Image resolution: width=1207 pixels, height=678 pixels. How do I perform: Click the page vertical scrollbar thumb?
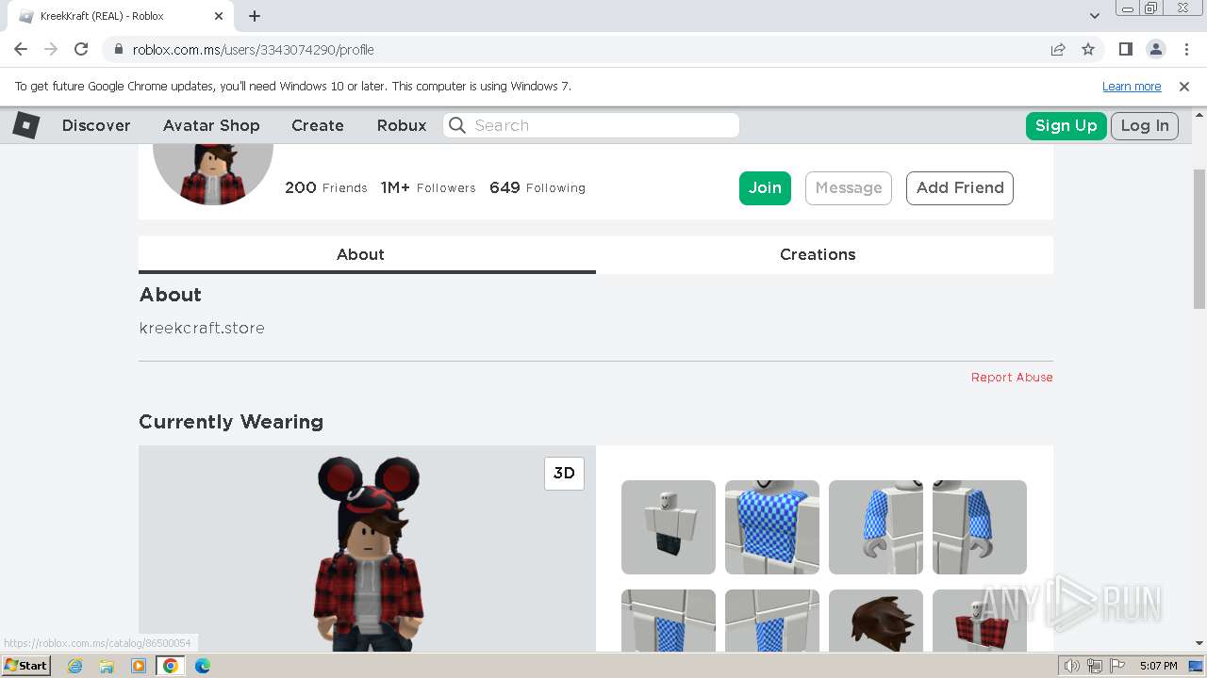click(x=1199, y=238)
